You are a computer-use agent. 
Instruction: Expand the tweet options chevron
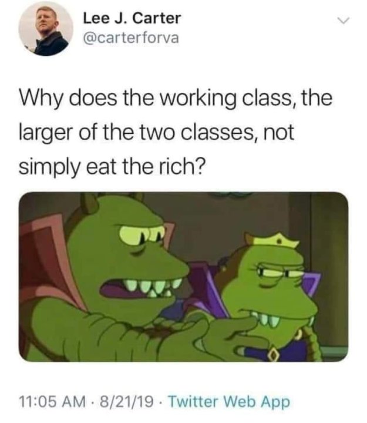tap(344, 21)
